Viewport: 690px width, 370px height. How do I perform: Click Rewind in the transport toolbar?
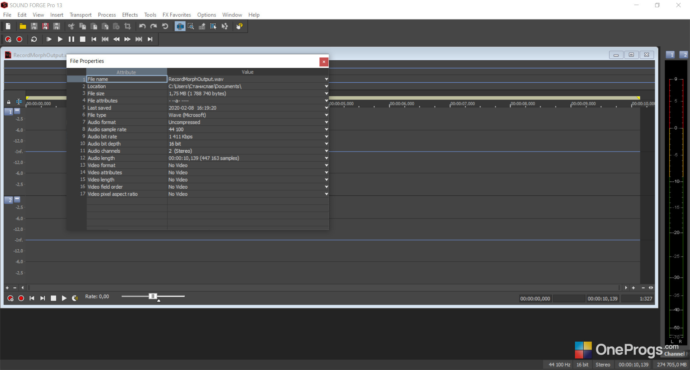(116, 39)
